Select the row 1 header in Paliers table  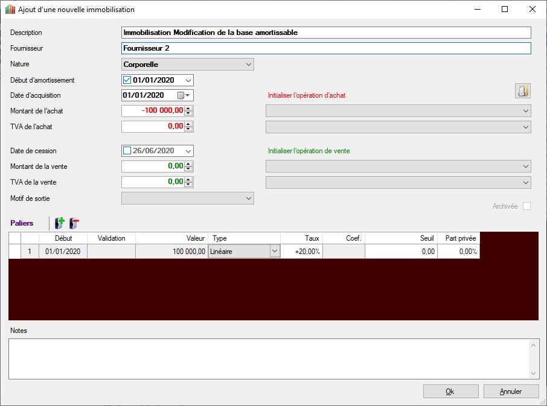[x=14, y=252]
